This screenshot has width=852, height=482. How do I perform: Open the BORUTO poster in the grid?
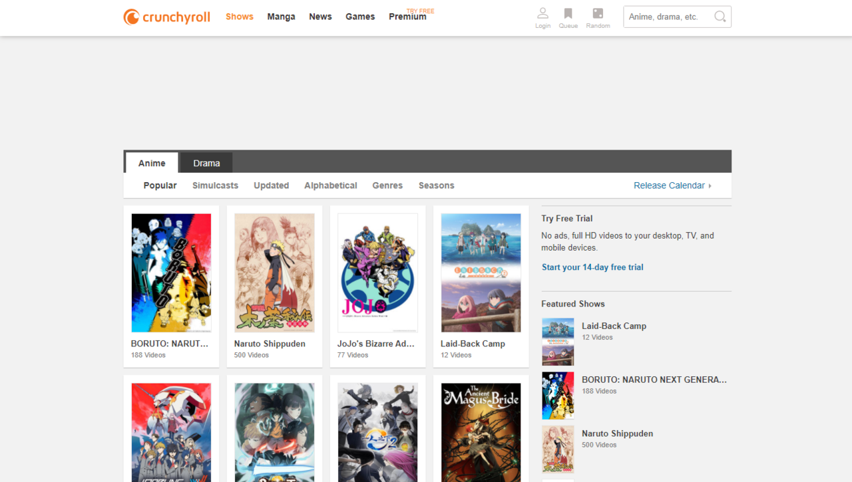tap(171, 273)
